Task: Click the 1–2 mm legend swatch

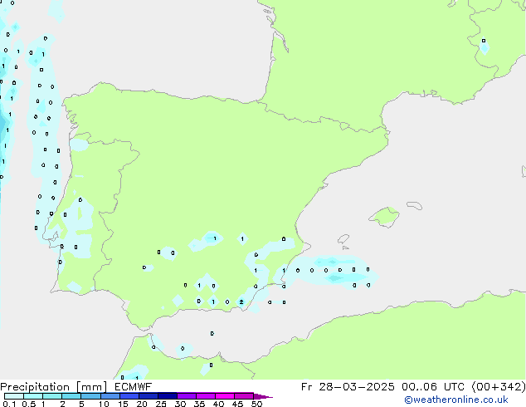Action: (52, 396)
